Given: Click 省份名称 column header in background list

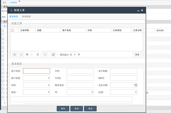Looking at the screenshot, I should coord(160,30).
